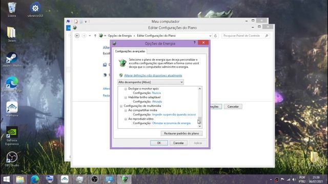The image size is (328, 184).
Task: Open Action Center flag tray icon
Action: (282, 179)
